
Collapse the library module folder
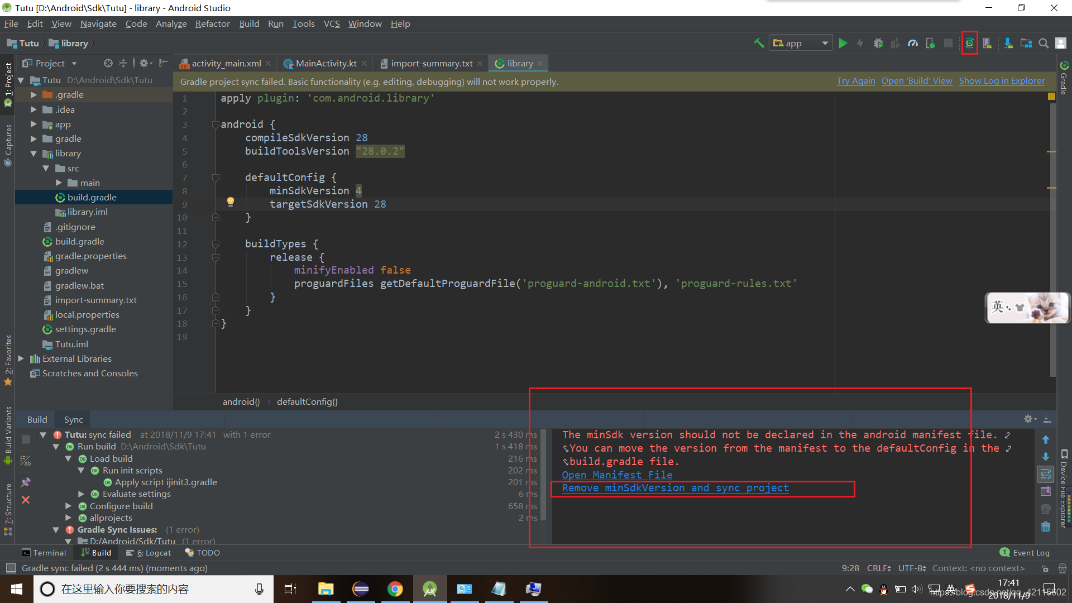(33, 153)
